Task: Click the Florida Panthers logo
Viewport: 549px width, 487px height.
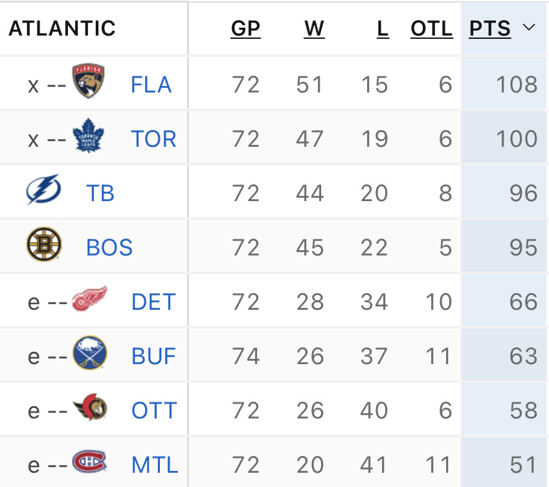Action: 89,82
